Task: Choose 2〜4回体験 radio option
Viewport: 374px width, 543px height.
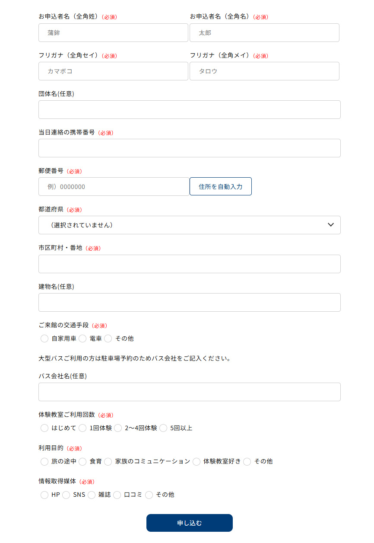Action: [x=118, y=428]
